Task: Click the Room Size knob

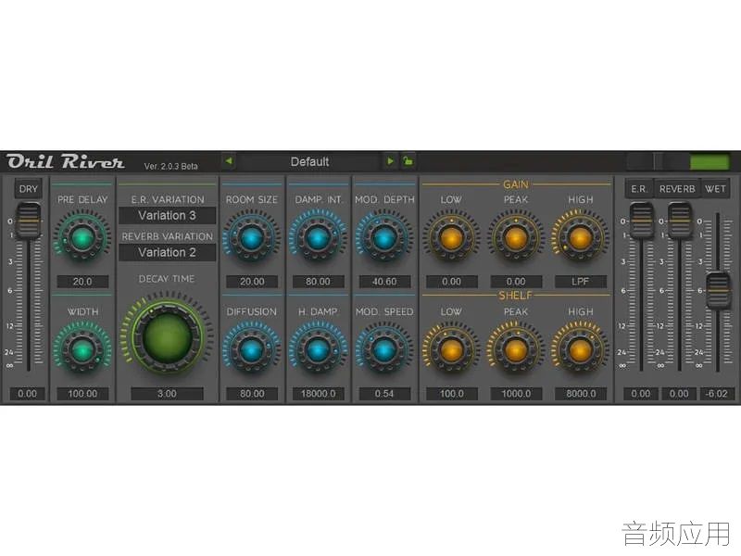Action: pos(251,238)
